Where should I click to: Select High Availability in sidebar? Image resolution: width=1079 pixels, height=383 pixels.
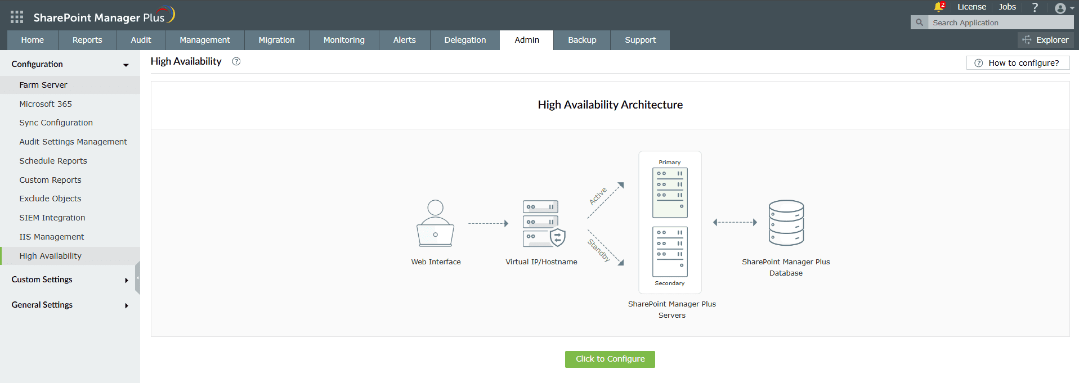[70, 256]
